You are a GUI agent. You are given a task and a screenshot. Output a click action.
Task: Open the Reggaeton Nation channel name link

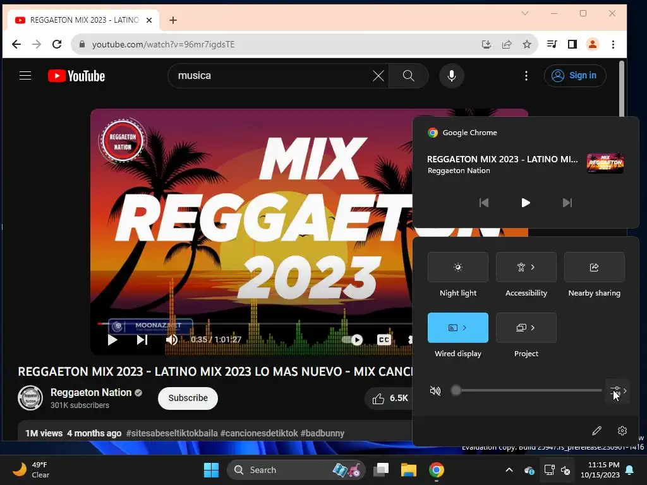(91, 393)
